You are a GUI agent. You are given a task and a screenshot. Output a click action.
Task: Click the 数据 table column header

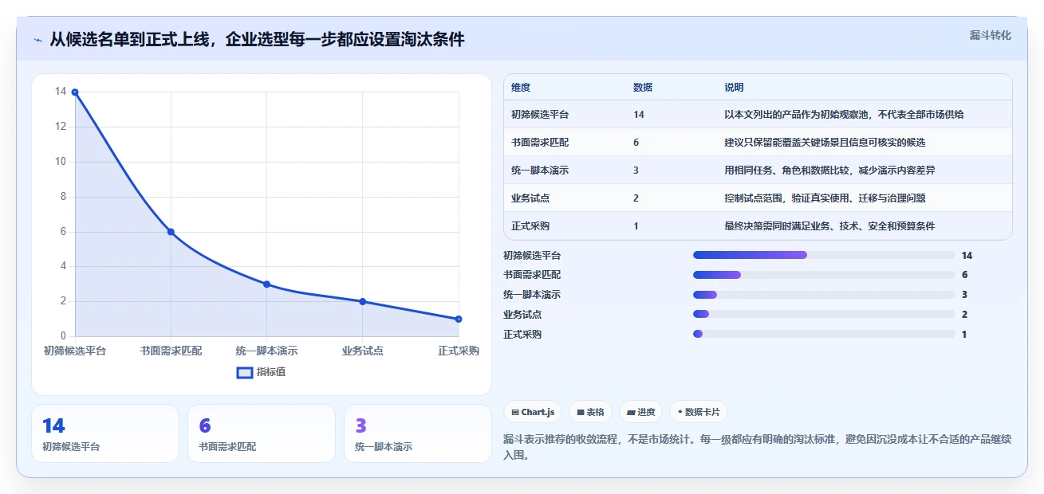(x=643, y=88)
